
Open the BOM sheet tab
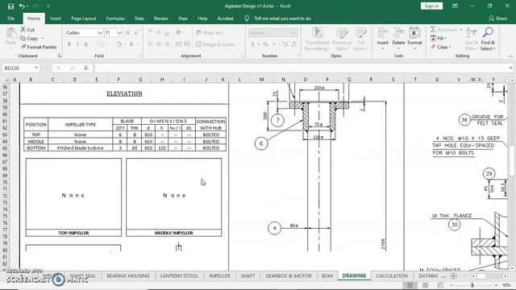(x=327, y=275)
